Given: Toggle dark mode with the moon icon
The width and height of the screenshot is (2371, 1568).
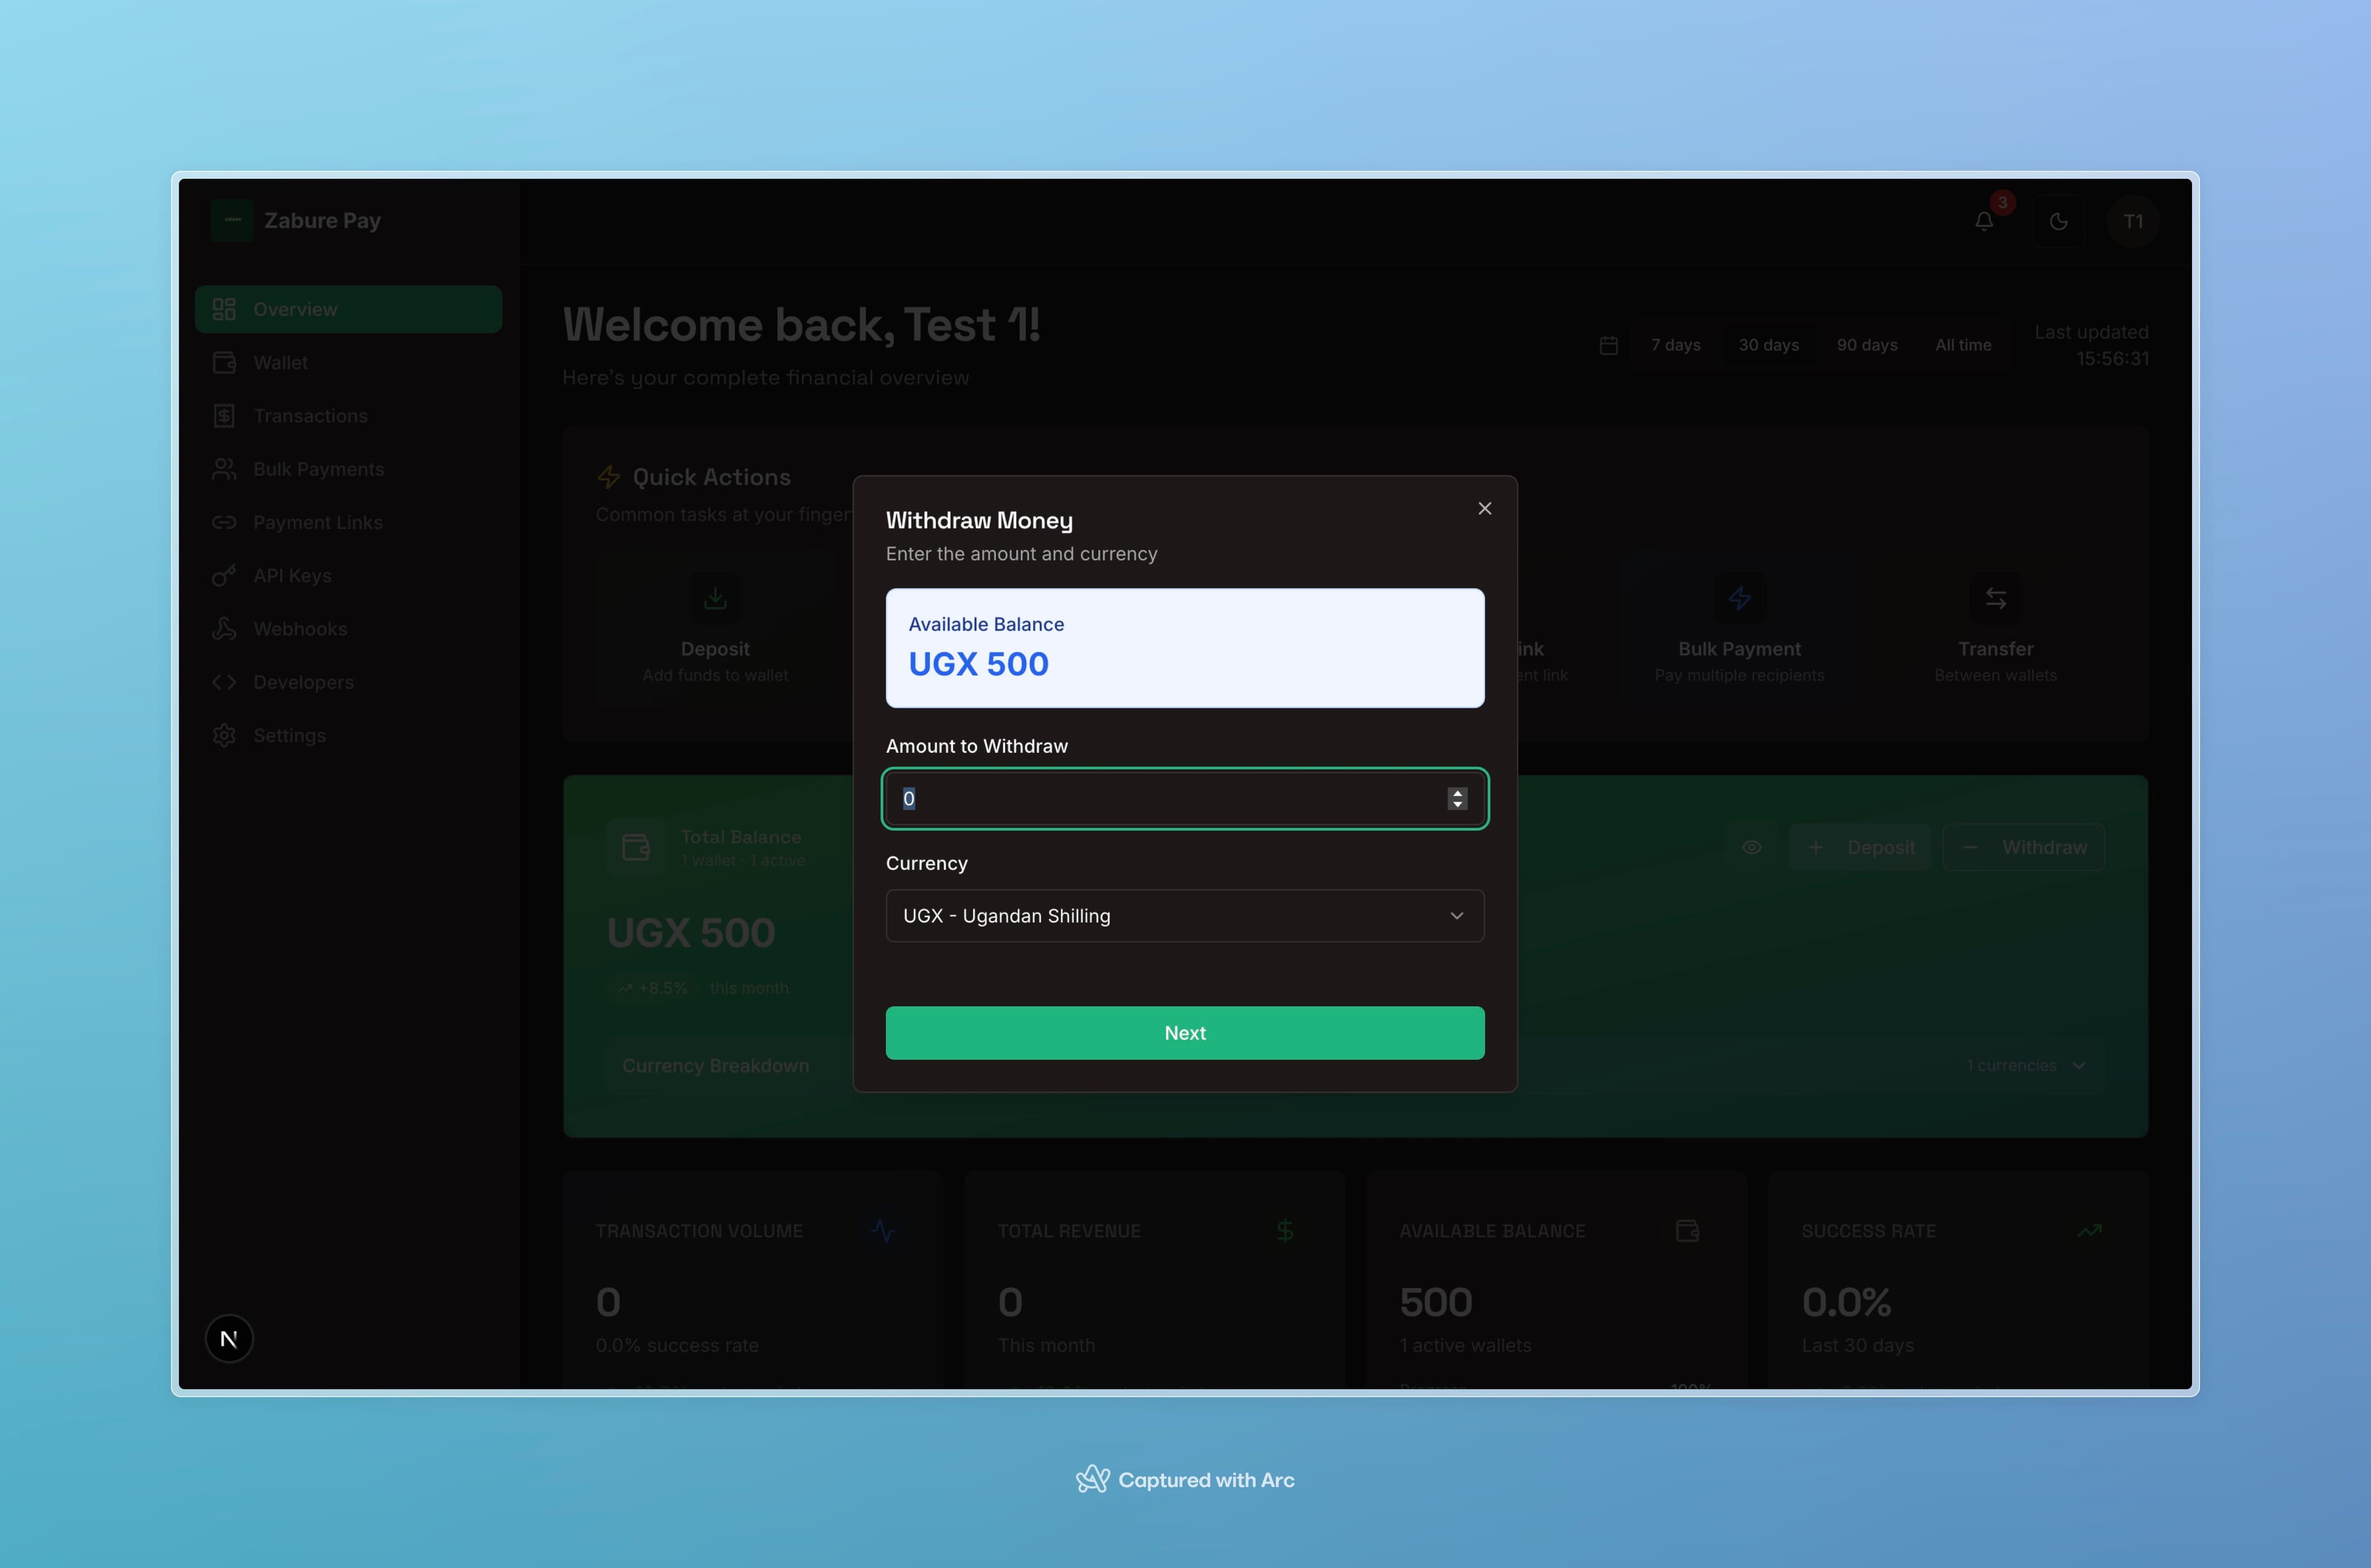Looking at the screenshot, I should click(2059, 221).
